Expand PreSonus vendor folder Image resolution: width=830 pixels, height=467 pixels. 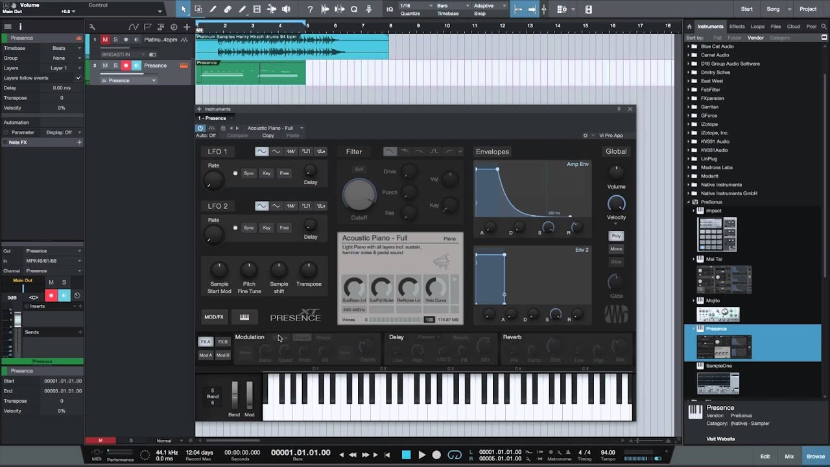(689, 202)
